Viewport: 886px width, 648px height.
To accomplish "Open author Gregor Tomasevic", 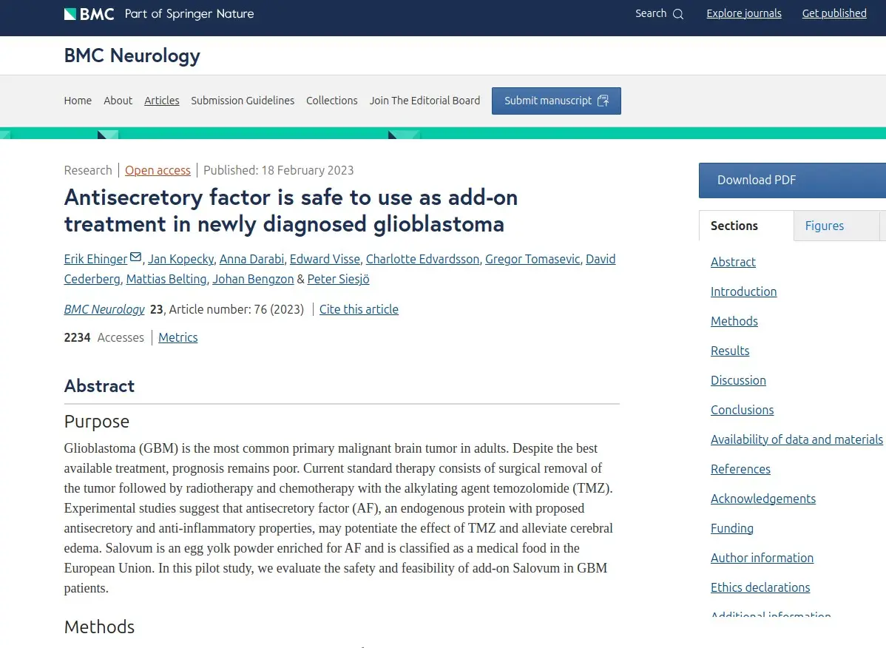I will coord(532,259).
